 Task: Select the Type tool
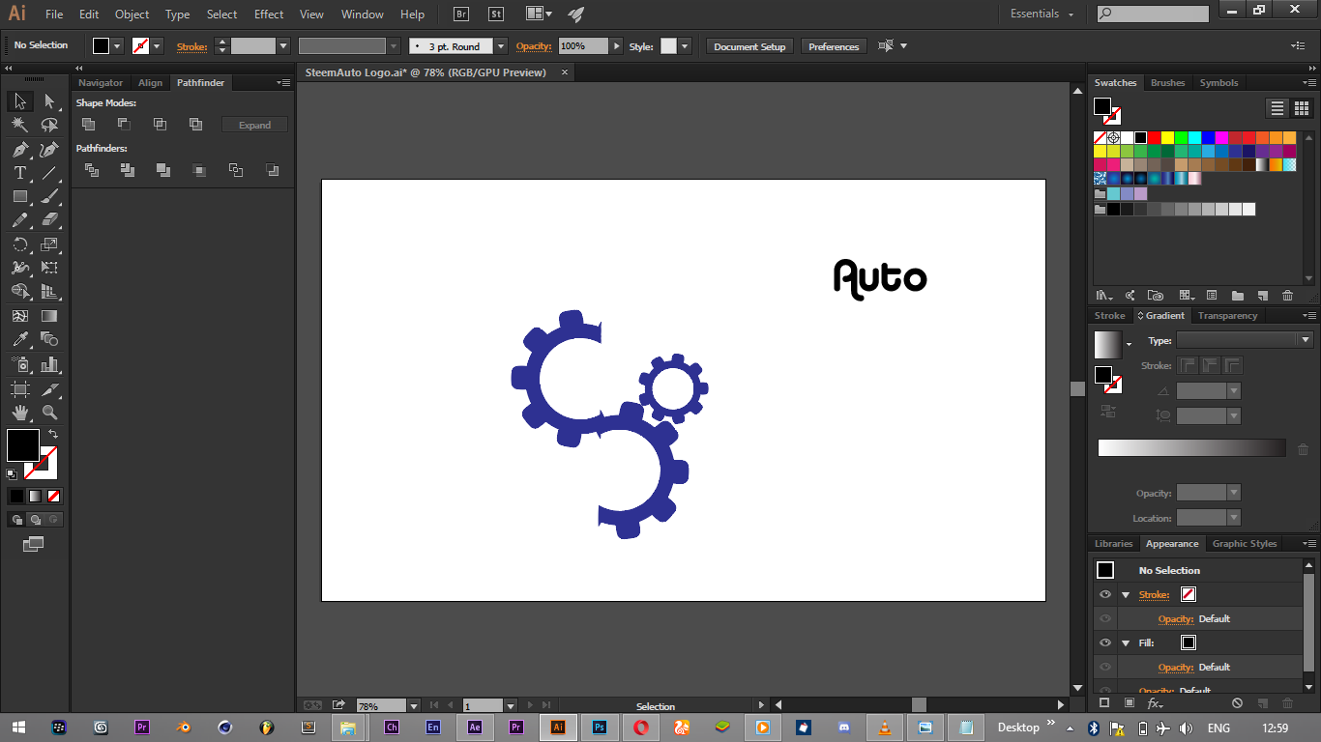tap(19, 173)
